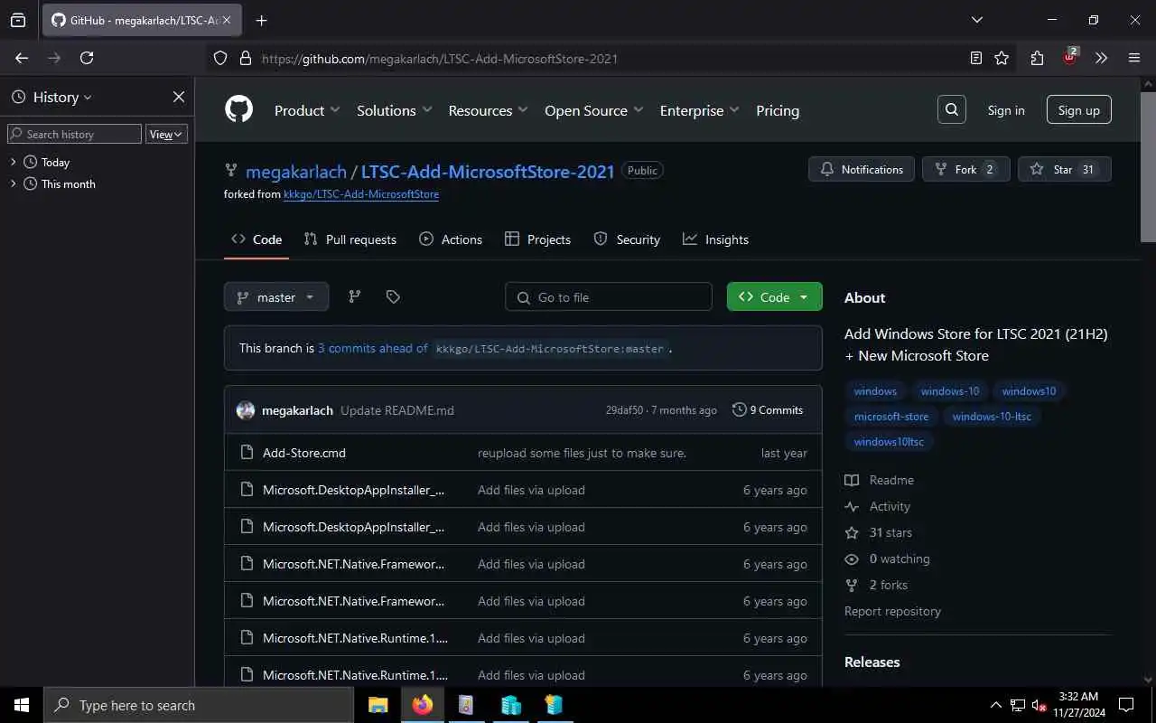The width and height of the screenshot is (1156, 723).
Task: Go to the Pricing page
Action: coord(778,110)
